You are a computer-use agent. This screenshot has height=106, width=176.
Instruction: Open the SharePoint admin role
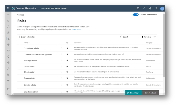coord(31,92)
